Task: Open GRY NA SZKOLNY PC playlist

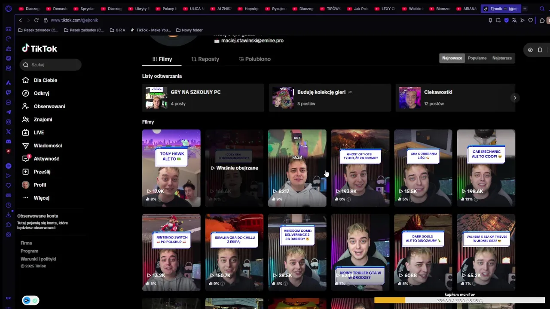Action: pos(203,98)
